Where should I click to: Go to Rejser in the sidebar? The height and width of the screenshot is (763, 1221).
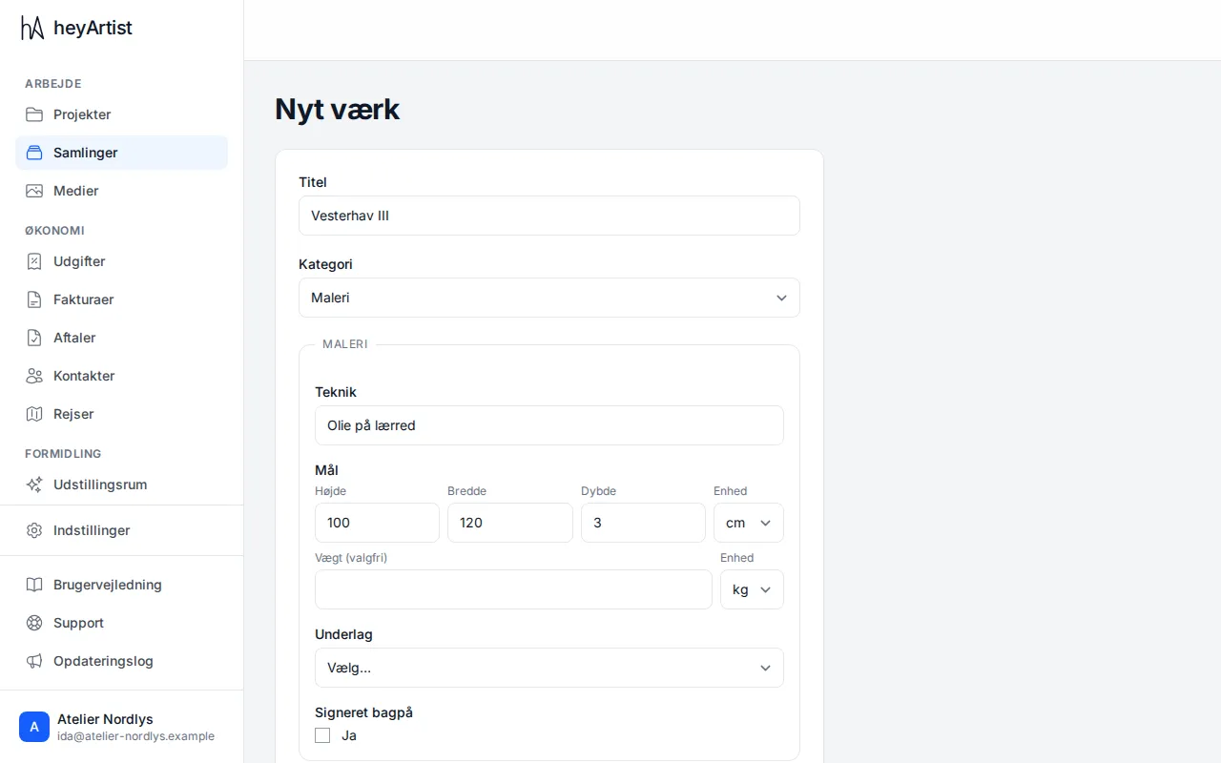tap(121, 414)
